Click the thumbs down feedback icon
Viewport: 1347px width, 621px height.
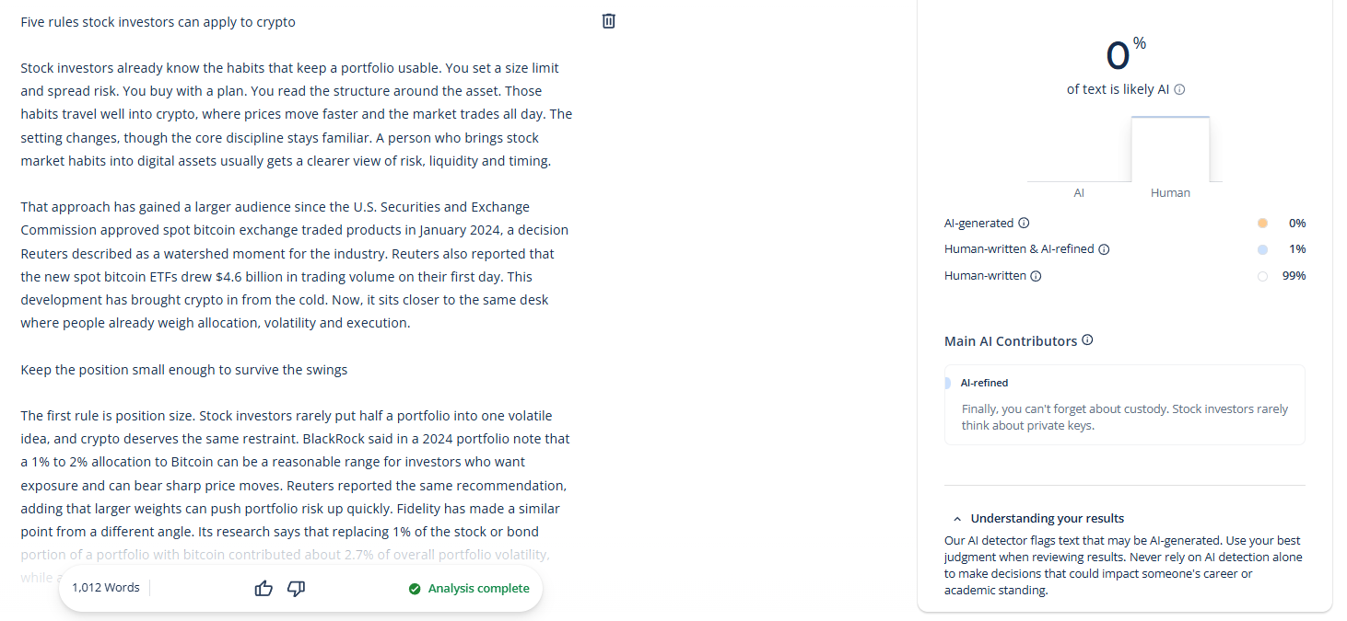pos(297,588)
